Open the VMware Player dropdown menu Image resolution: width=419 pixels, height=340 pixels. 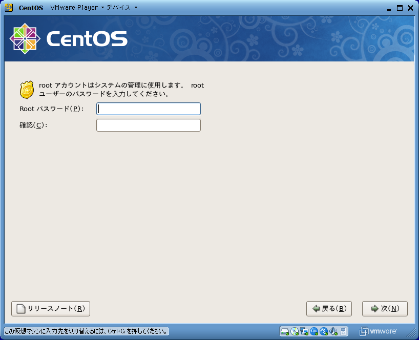77,8
